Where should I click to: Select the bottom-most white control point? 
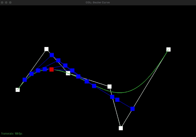point(121,128)
